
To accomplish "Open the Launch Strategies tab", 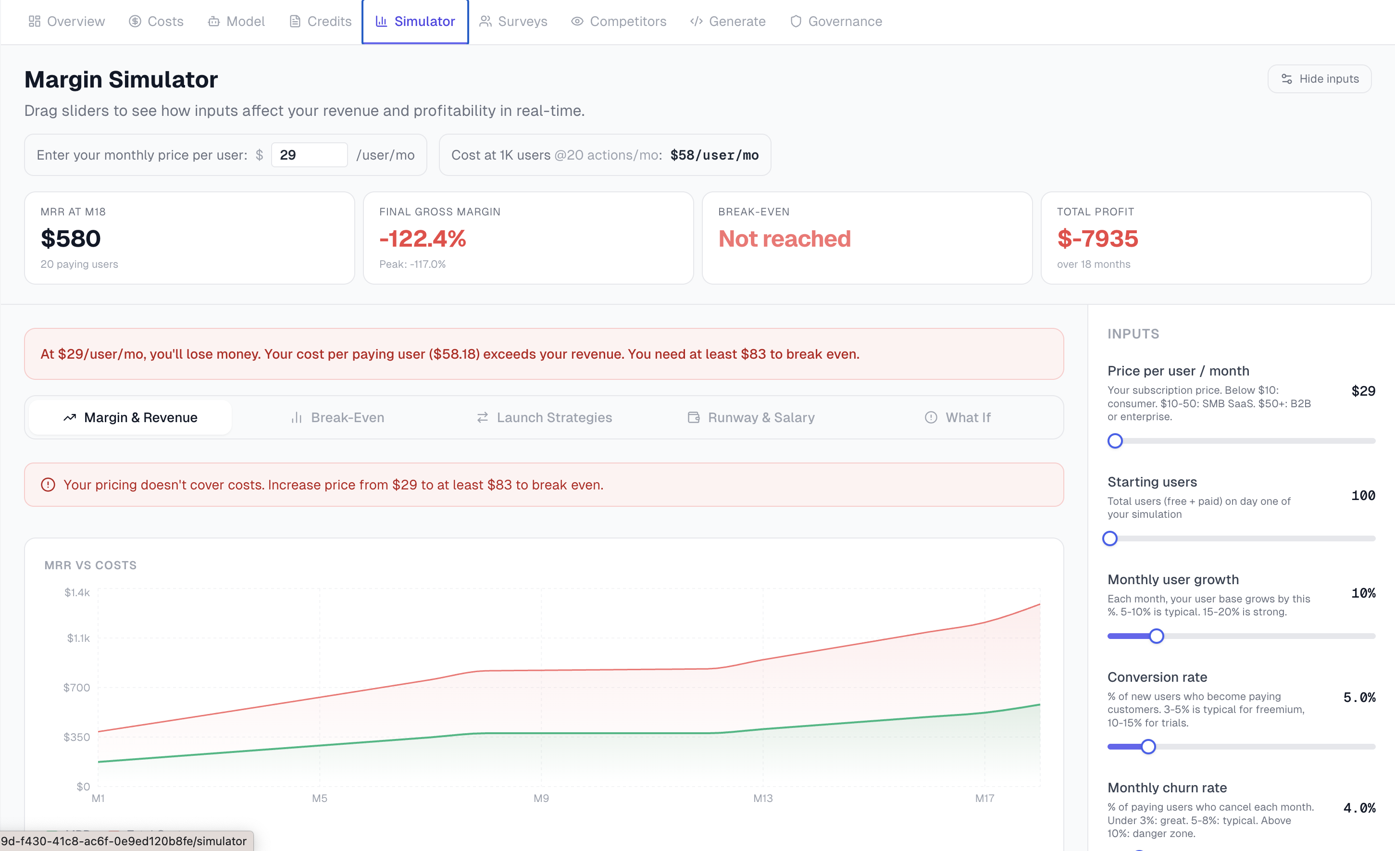I will click(545, 417).
